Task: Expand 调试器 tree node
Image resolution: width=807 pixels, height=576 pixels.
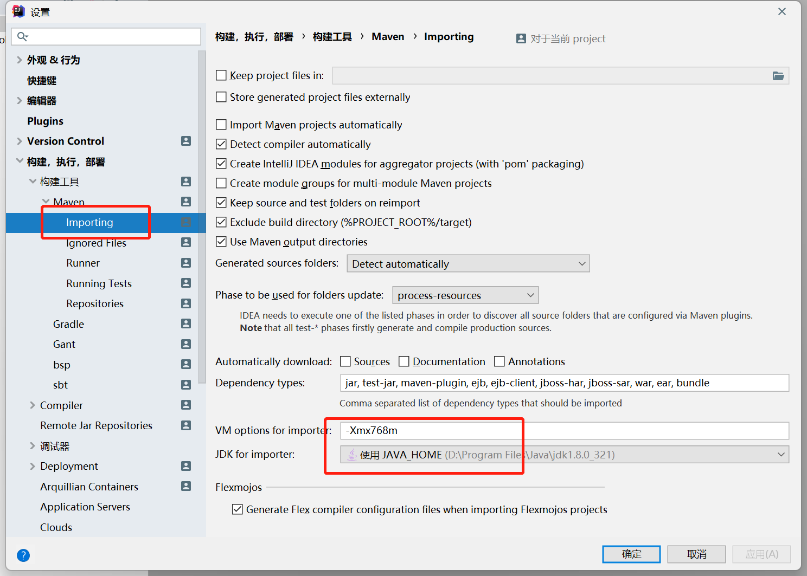Action: coord(33,445)
